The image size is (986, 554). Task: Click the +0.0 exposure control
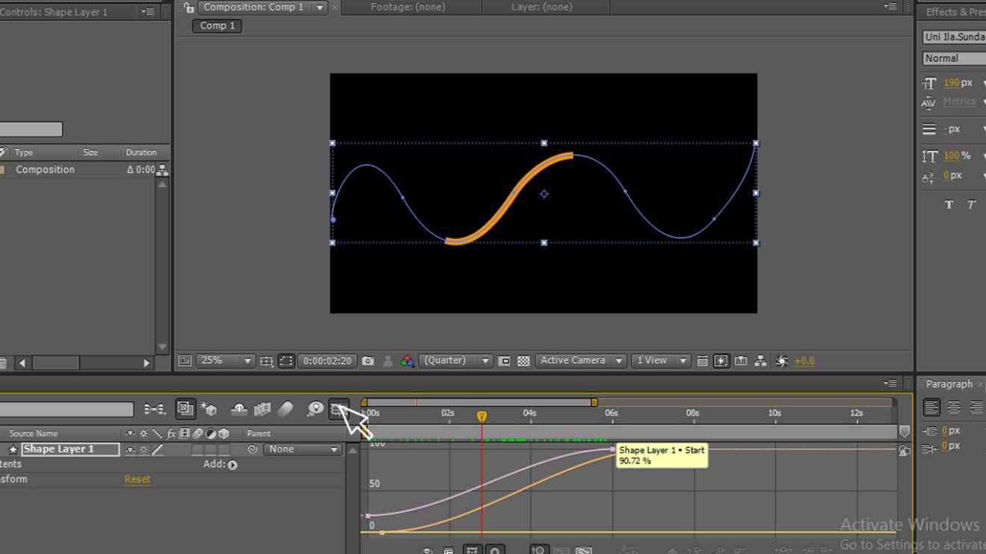(804, 361)
